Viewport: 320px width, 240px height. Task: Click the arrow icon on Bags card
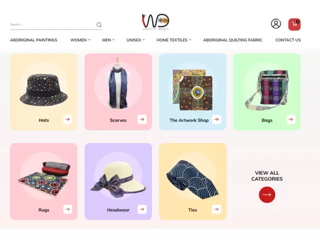coord(291,119)
